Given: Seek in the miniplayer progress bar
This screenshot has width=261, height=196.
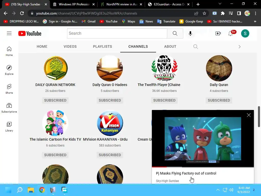Looking at the screenshot, I should point(203,167).
